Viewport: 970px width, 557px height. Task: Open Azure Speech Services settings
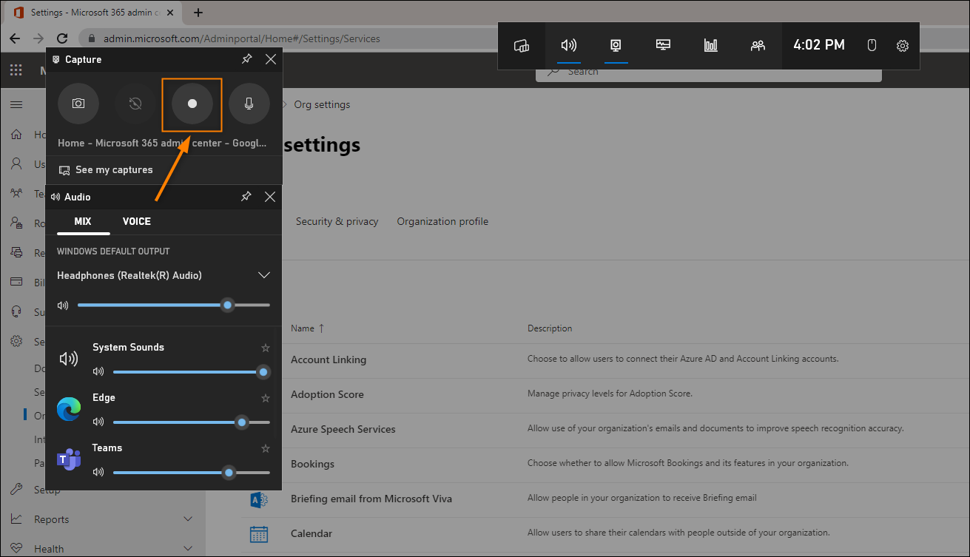pos(343,429)
